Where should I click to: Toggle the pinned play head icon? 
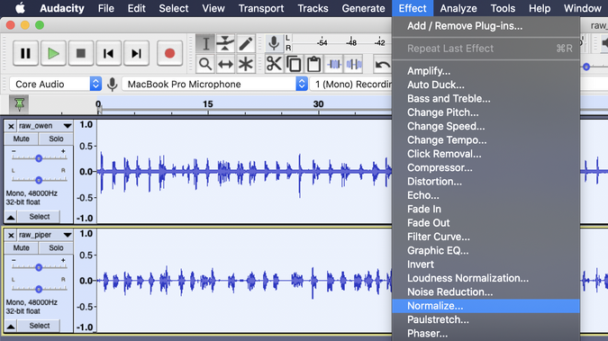point(19,104)
